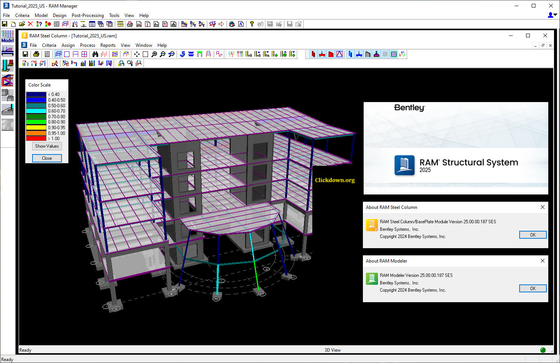Open the Reports menu
560x363 pixels.
point(108,45)
